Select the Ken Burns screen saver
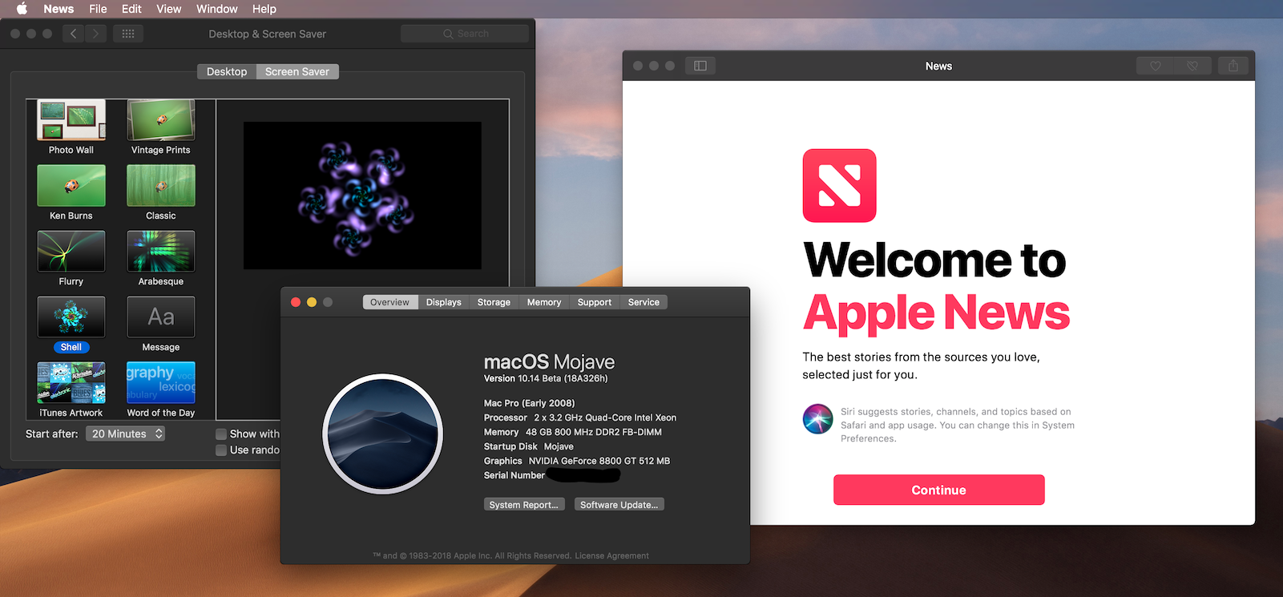The image size is (1283, 597). click(71, 193)
